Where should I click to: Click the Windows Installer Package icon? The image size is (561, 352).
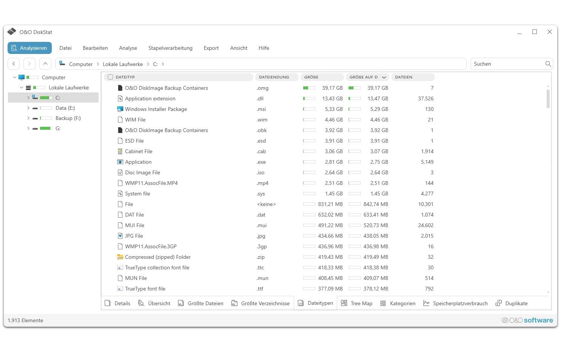click(x=120, y=109)
